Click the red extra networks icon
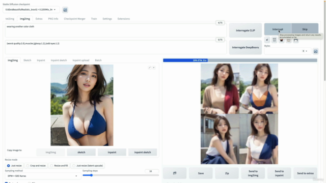The image size is (326, 183). (x=282, y=40)
